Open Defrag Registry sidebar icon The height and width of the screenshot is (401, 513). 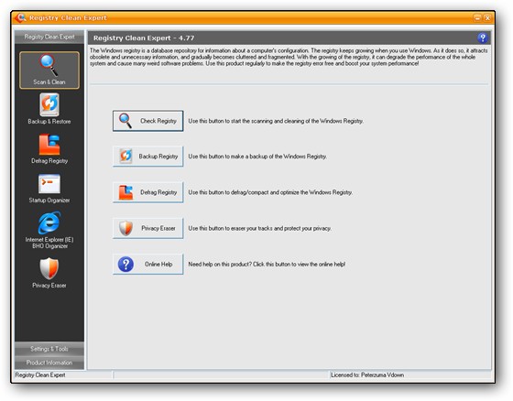tap(49, 145)
